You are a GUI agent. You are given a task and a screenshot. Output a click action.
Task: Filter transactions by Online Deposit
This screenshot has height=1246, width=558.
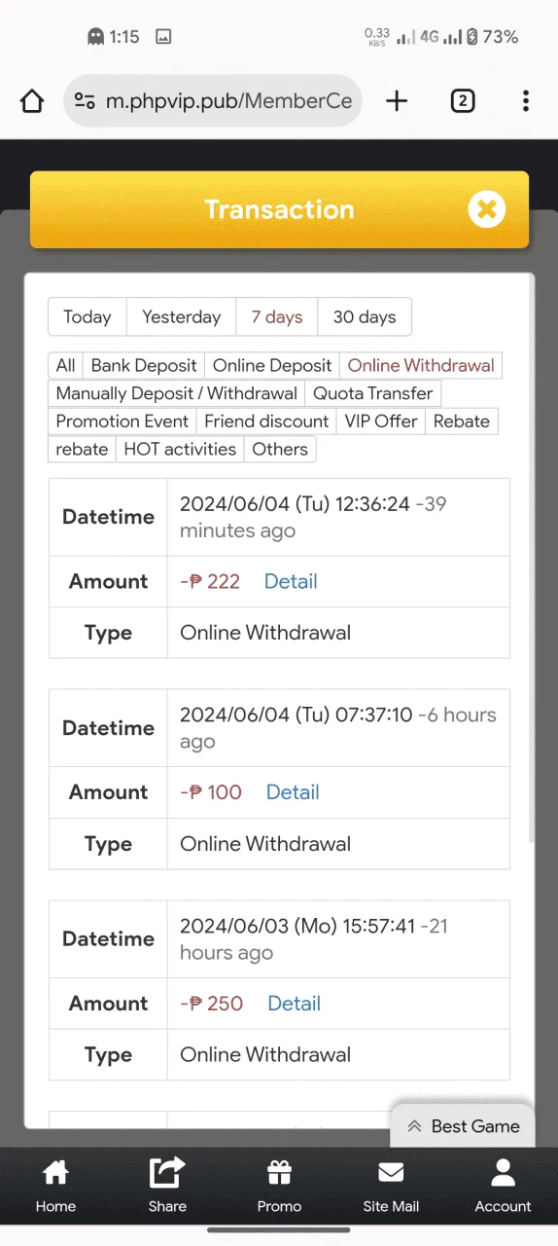(272, 366)
